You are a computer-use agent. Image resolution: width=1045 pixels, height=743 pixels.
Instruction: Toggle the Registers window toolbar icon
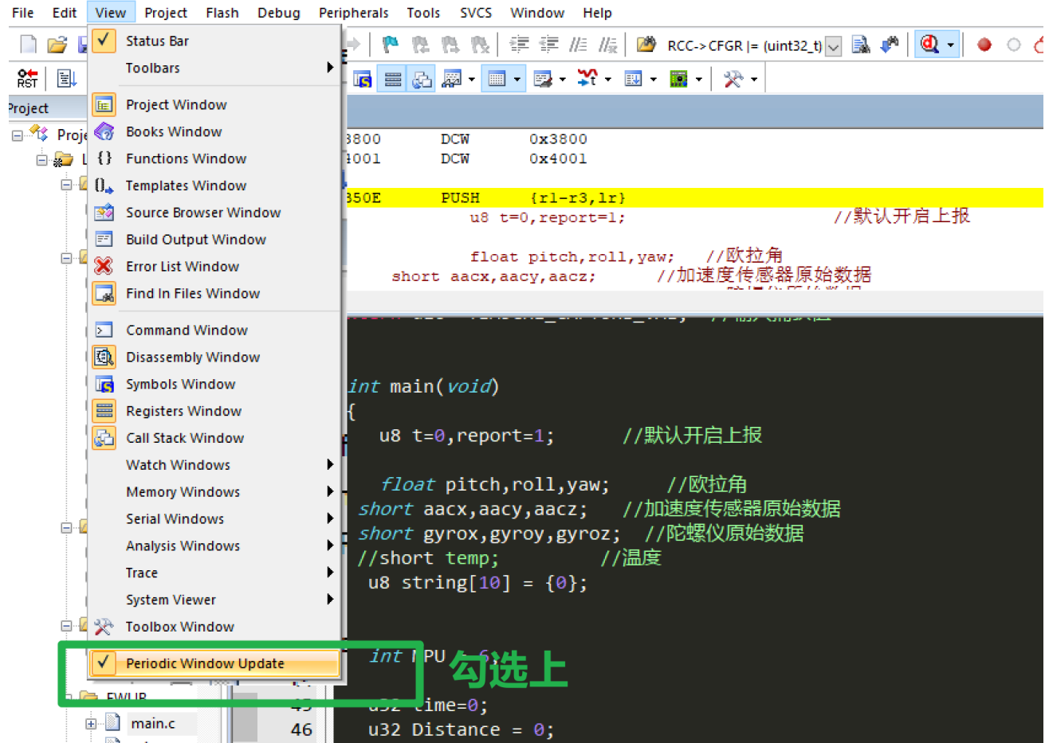pyautogui.click(x=393, y=79)
